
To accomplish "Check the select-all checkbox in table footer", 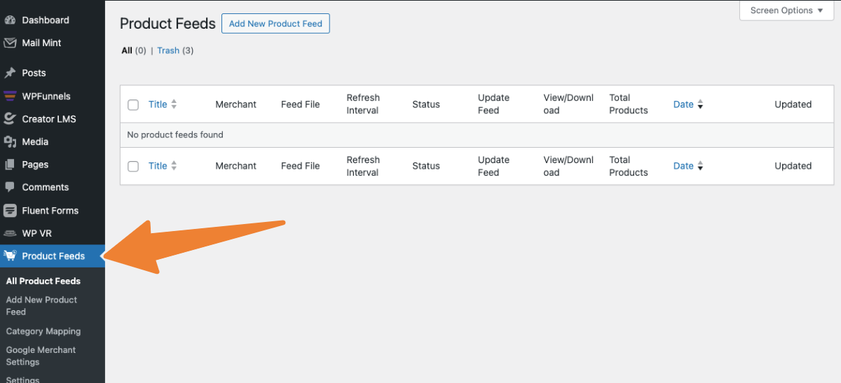I will point(133,167).
